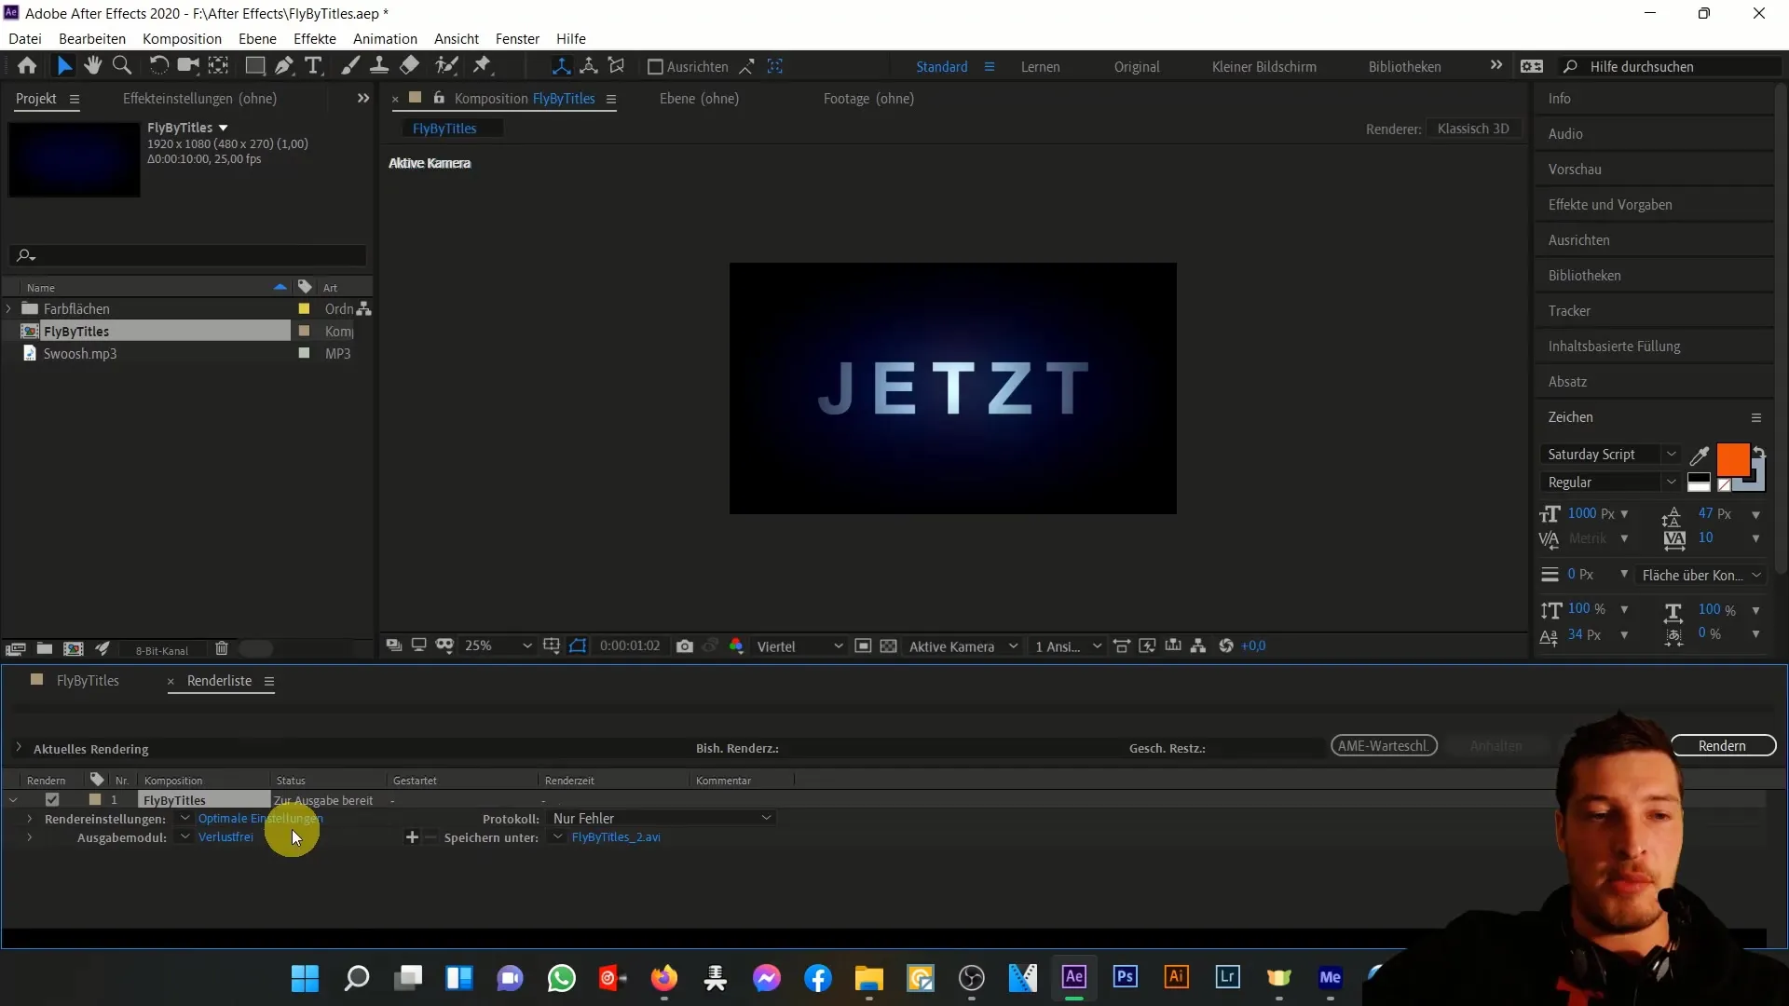Image resolution: width=1789 pixels, height=1006 pixels.
Task: Reset exposure icon in the viewer bar
Action: (x=1226, y=646)
